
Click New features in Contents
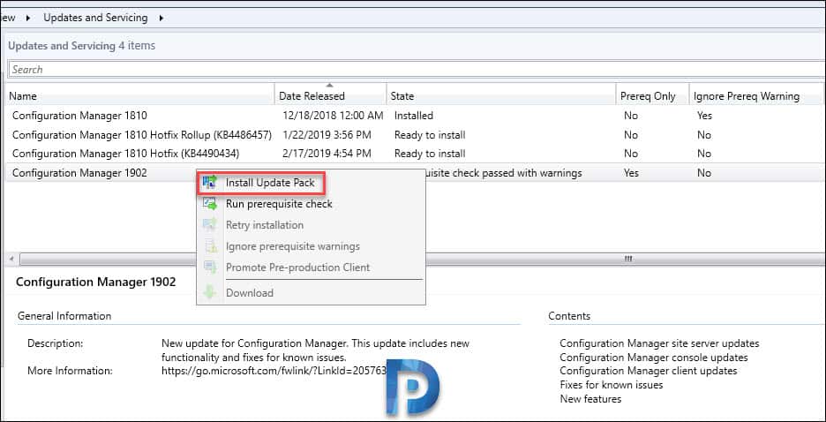click(590, 399)
